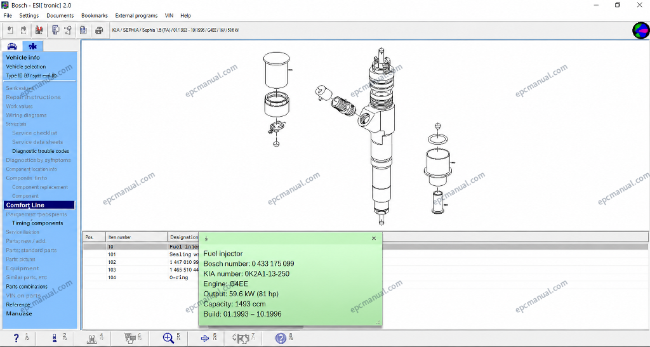Click Parts: standard parts sidebar entry
Viewport: 650px width, 347px height.
pos(31,251)
